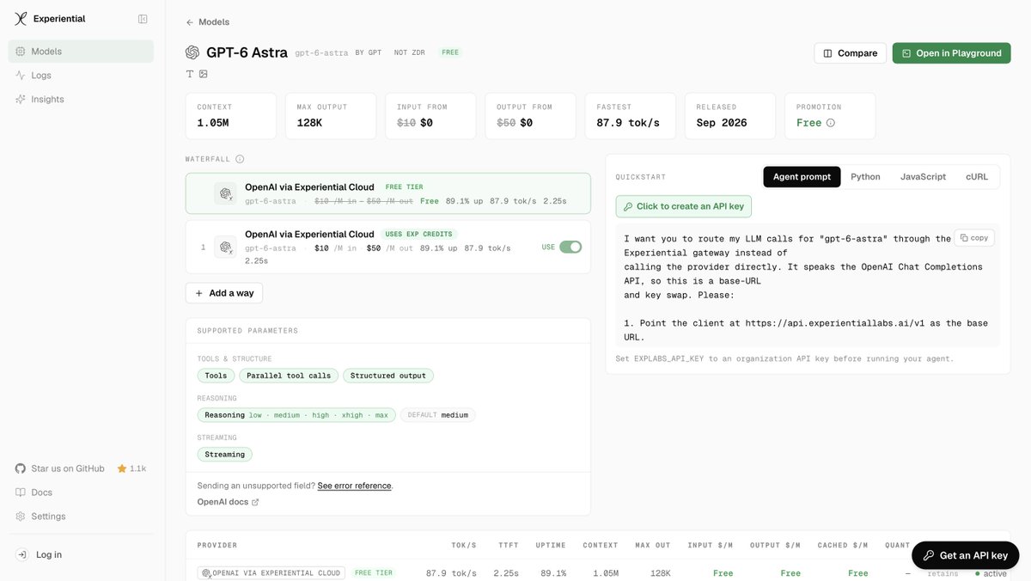Click the Context 1.05M stat card
The width and height of the screenshot is (1031, 581).
[231, 116]
